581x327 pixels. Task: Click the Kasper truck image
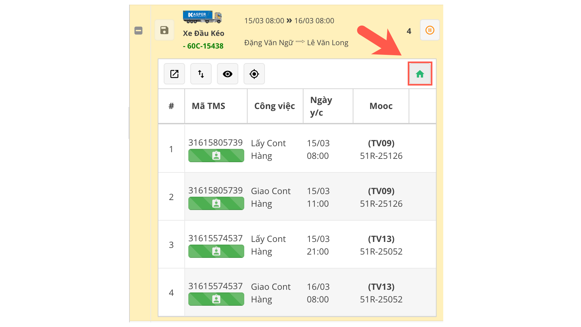202,17
